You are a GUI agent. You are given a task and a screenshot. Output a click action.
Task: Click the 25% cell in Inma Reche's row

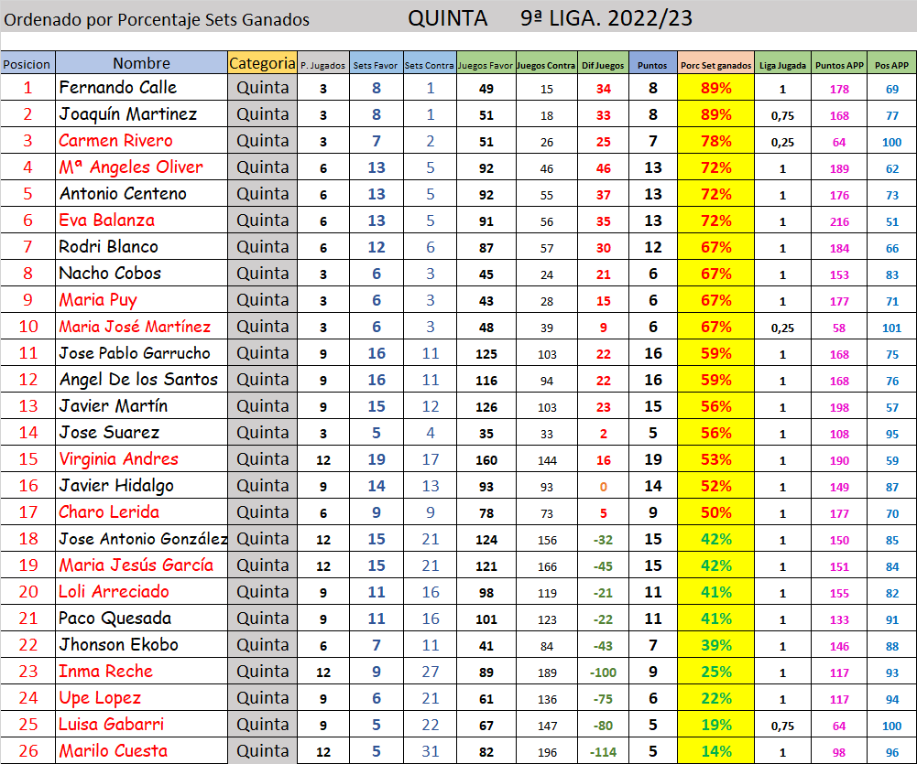[715, 671]
